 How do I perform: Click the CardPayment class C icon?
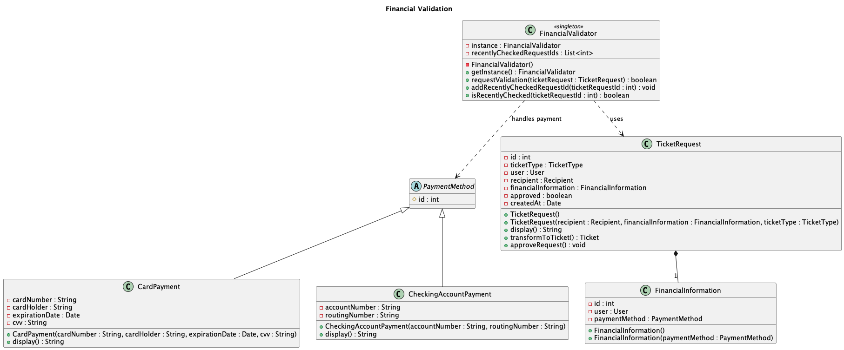point(128,287)
